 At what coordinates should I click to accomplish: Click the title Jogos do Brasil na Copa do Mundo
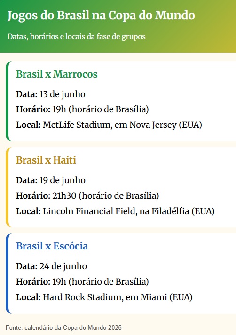tap(101, 16)
